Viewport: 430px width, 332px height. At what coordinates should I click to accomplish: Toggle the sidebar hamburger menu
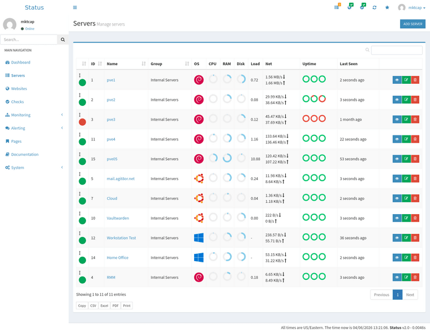pos(75,7)
